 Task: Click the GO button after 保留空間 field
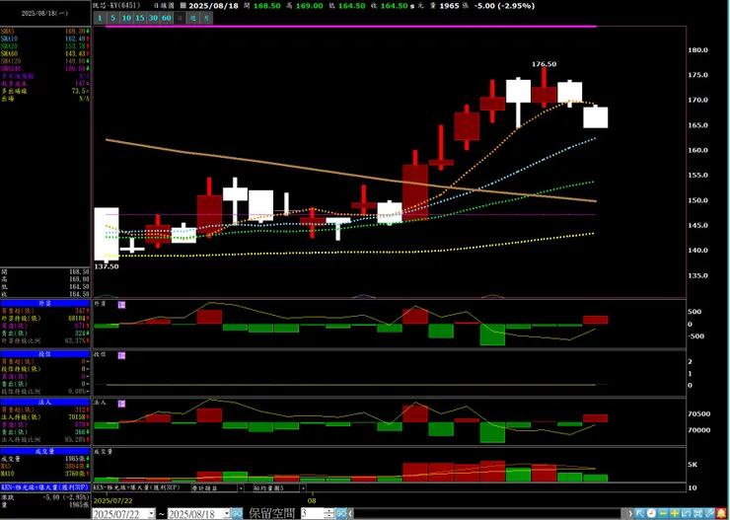point(341,513)
